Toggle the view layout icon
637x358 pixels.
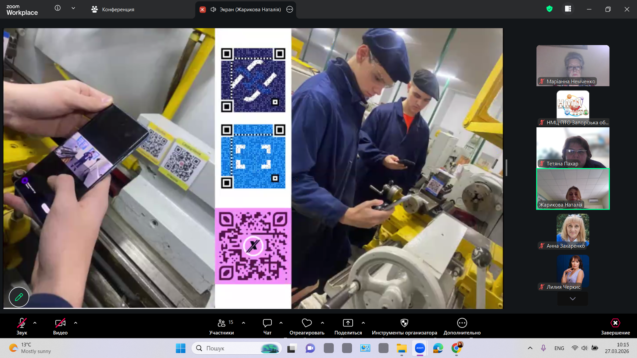click(568, 9)
